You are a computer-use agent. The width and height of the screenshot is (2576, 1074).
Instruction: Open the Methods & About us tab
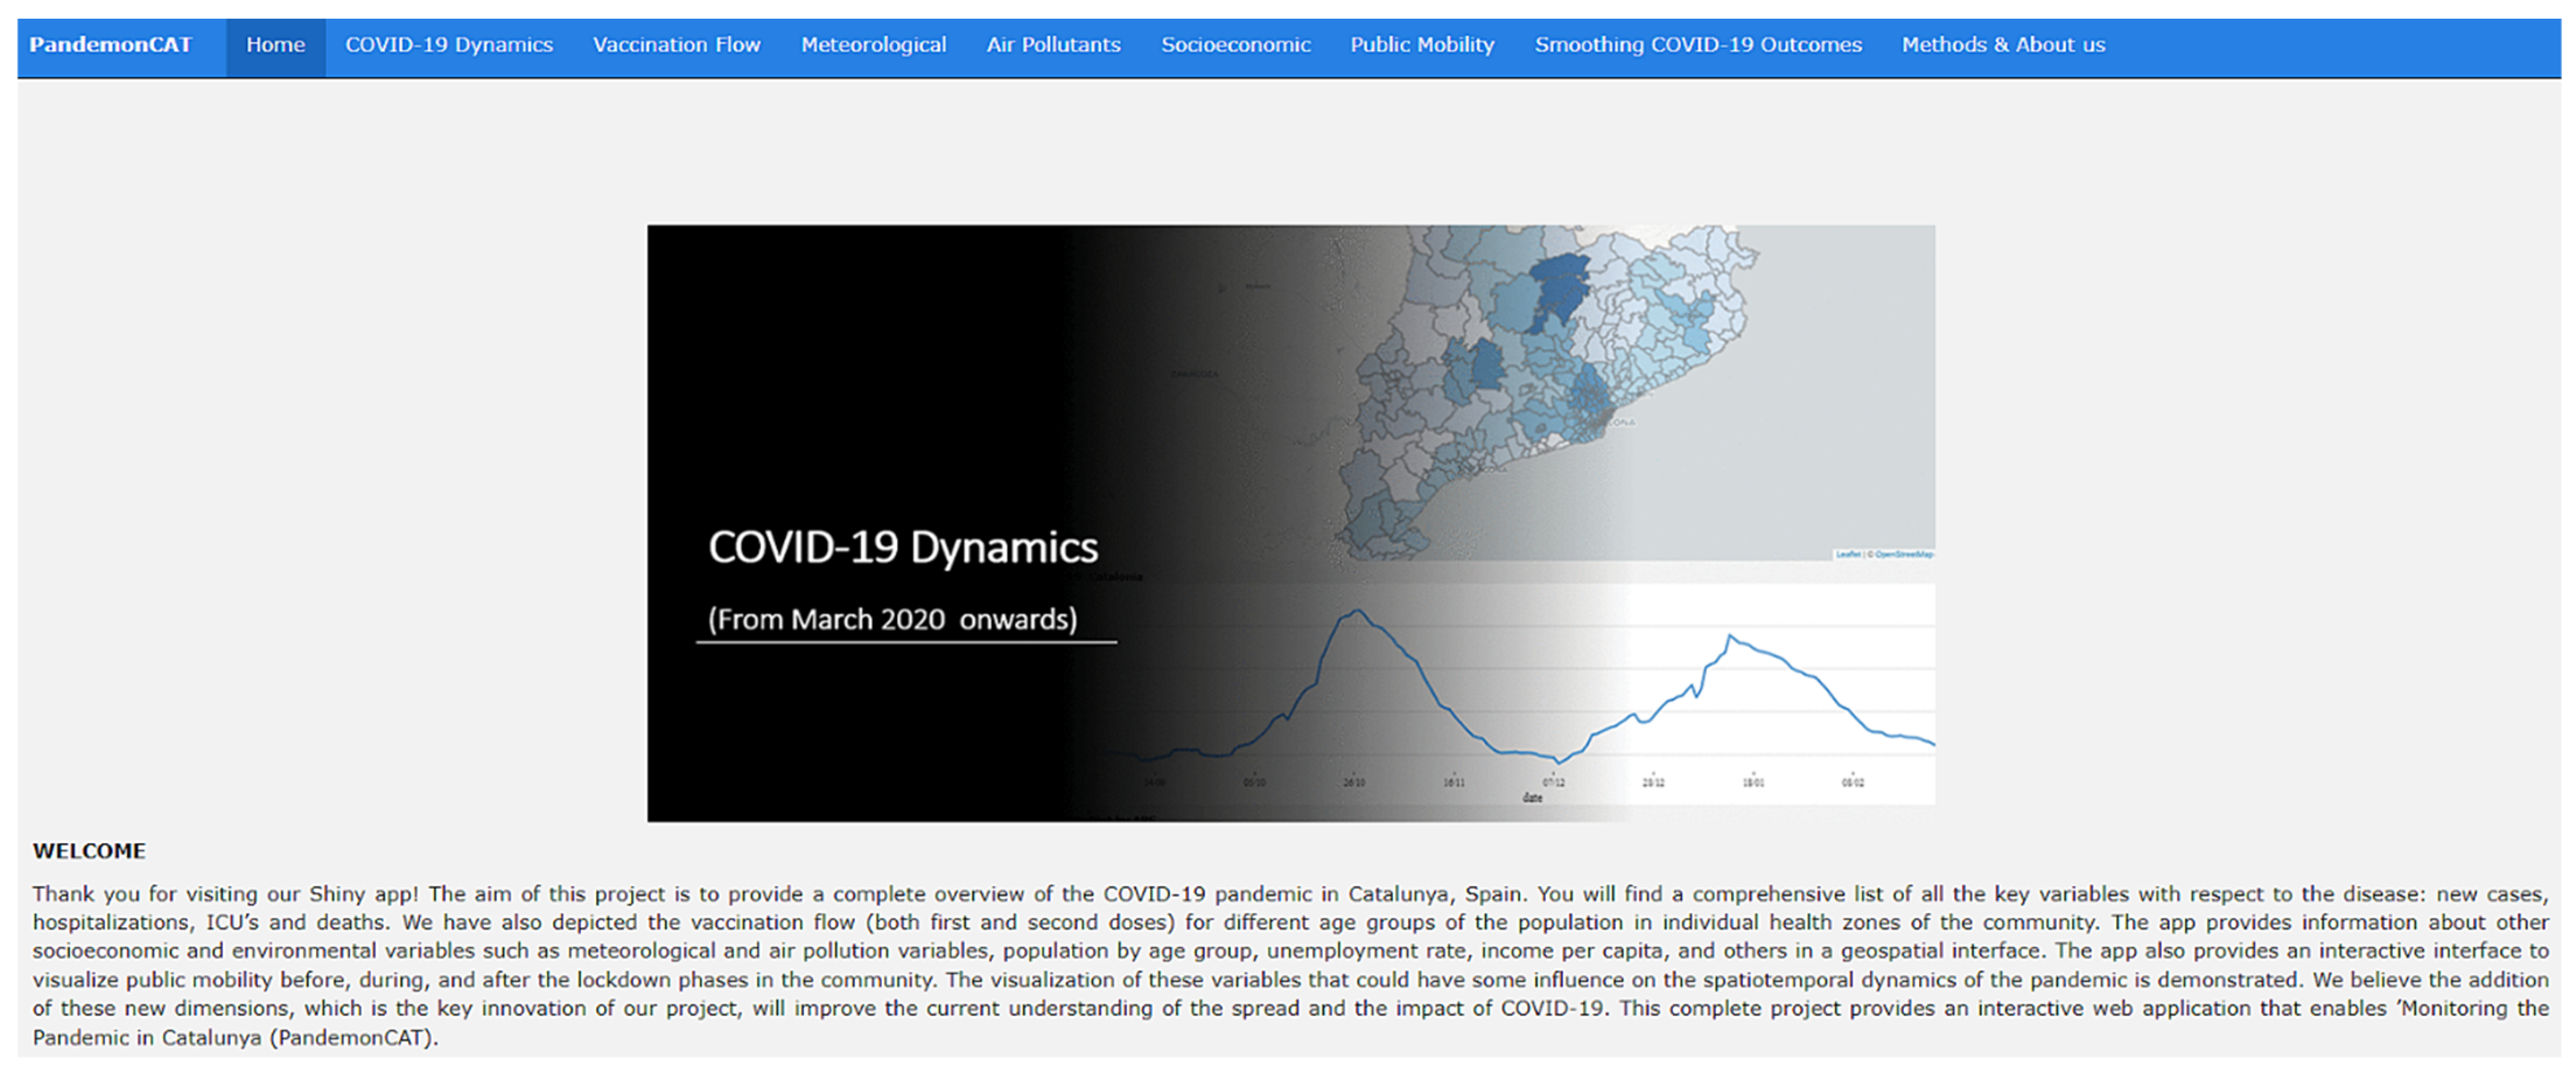coord(2003,45)
